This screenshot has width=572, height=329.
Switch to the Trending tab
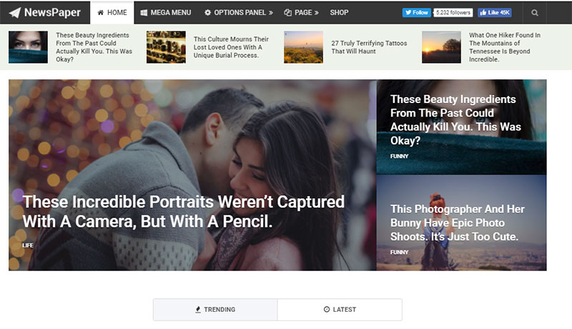coord(215,310)
